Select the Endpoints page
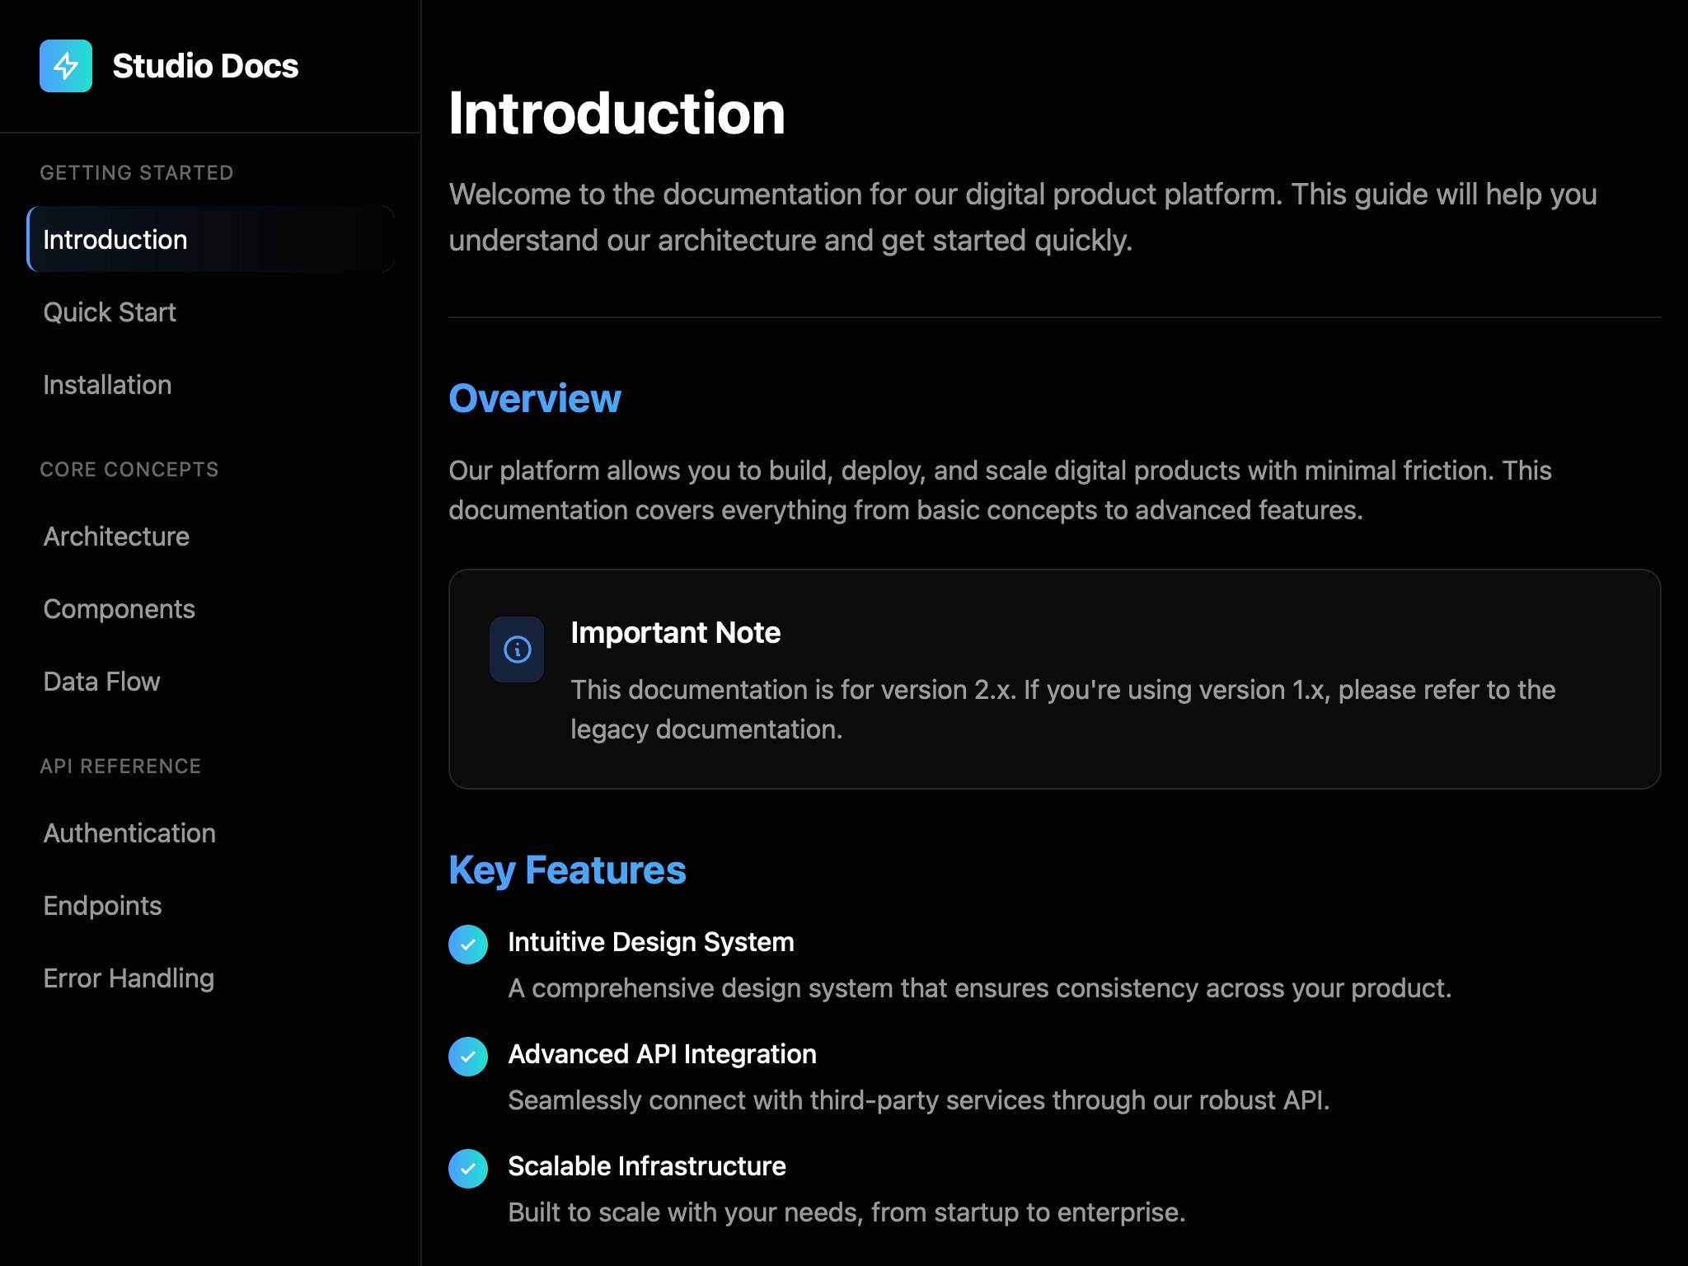This screenshot has height=1266, width=1688. pyautogui.click(x=102, y=905)
